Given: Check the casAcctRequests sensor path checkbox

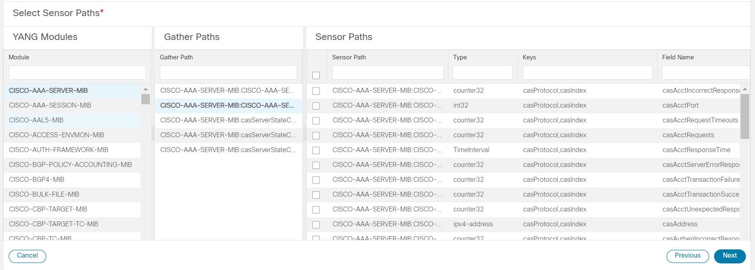Looking at the screenshot, I should point(316,136).
